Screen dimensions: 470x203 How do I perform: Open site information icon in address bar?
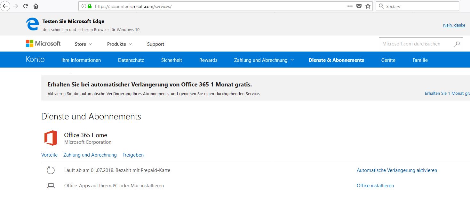(84, 6)
